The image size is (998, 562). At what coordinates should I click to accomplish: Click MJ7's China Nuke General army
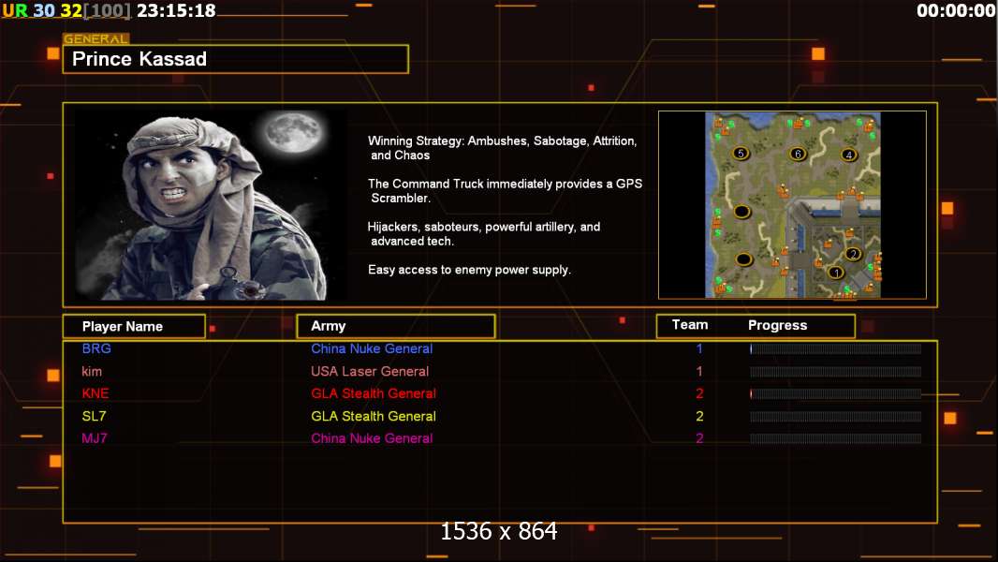click(x=372, y=438)
